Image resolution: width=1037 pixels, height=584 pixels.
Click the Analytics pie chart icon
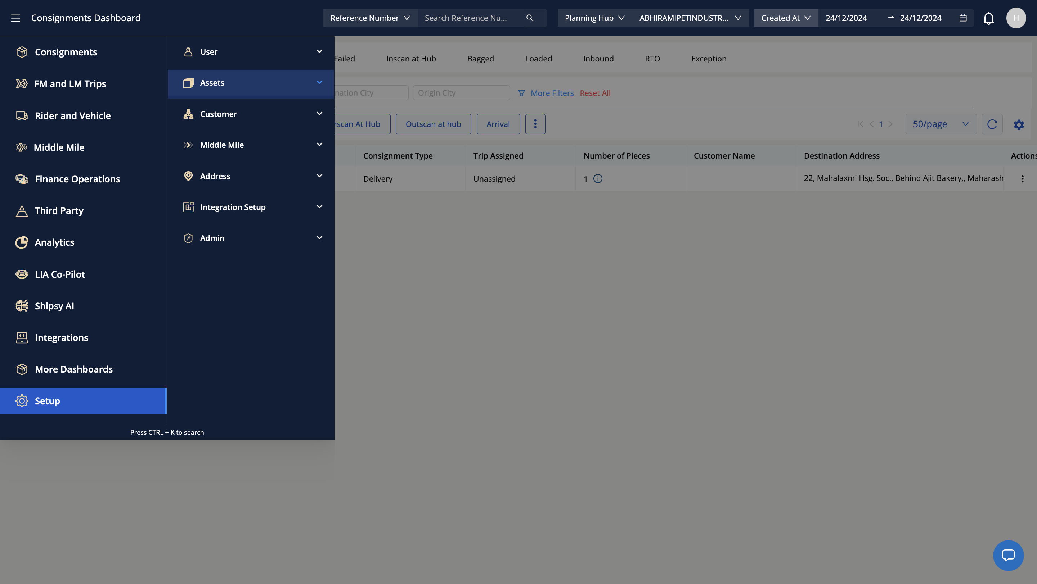[22, 242]
